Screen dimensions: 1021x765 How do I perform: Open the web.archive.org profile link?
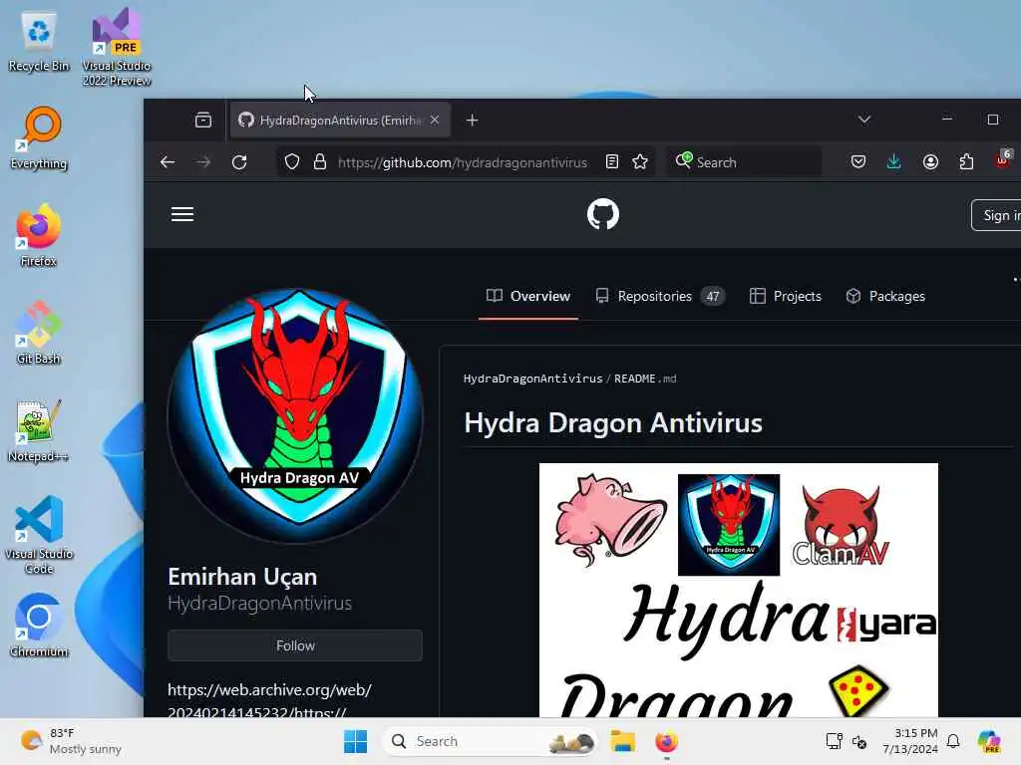pyautogui.click(x=269, y=701)
